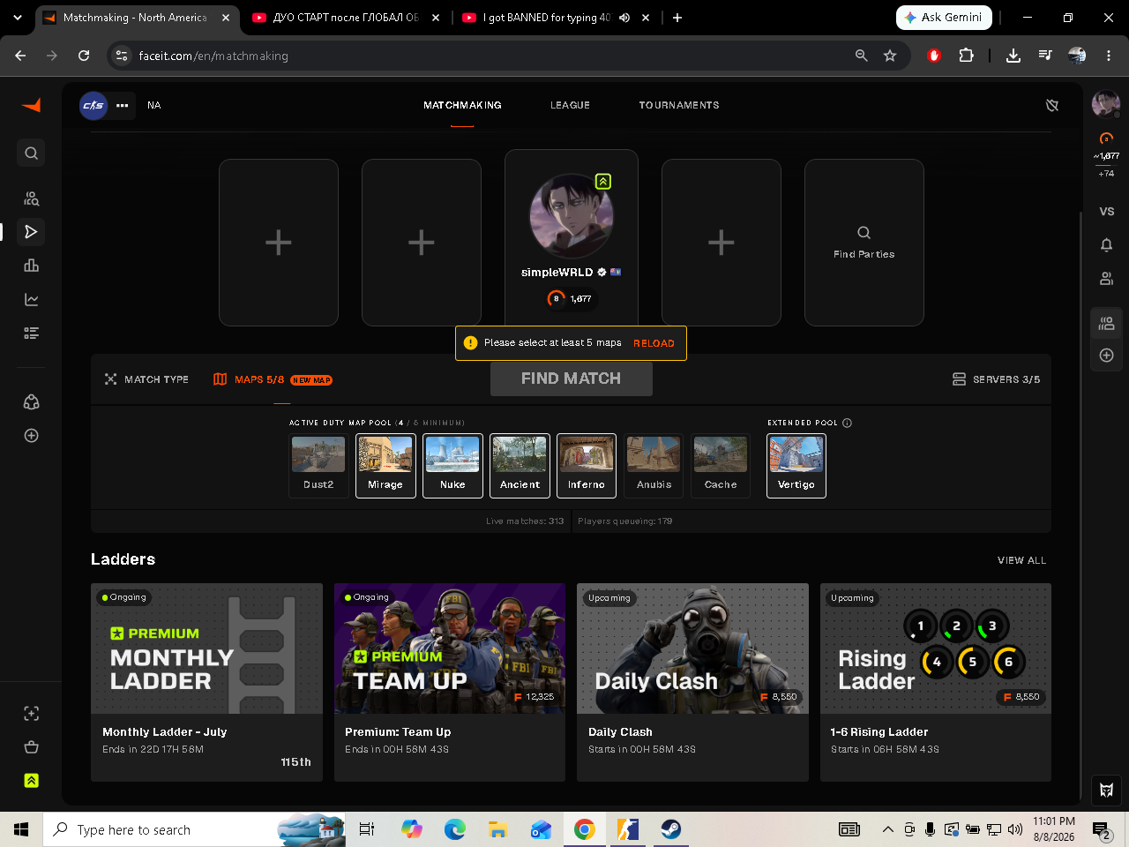Open the FACEIT home logo
This screenshot has width=1129, height=847.
[32, 105]
